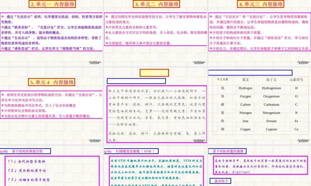Click the Latin name 'Nitrogenium'
The width and height of the screenshot is (311, 186).
click(x=271, y=113)
